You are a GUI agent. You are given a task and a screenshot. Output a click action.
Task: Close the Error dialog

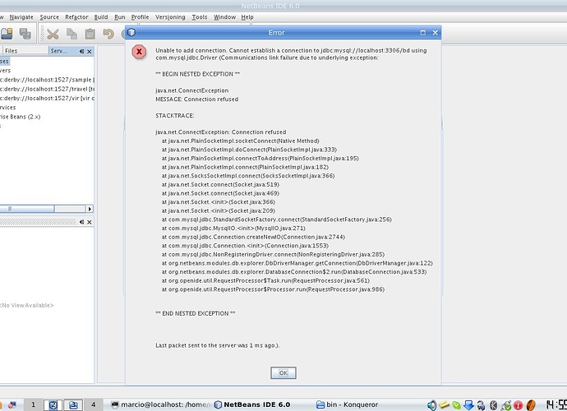(x=435, y=33)
